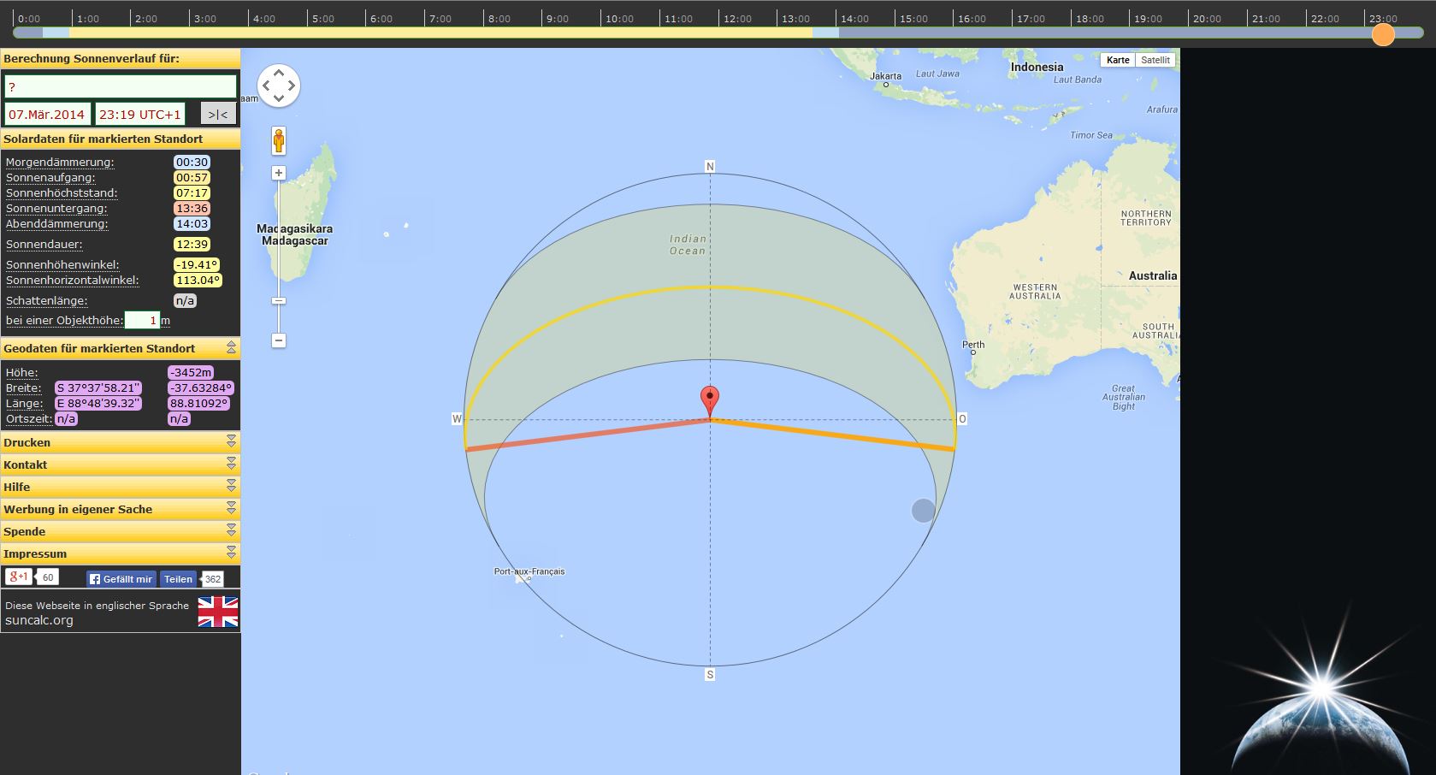Viewport: 1436px width, 775px height.
Task: Click the Sonnenhorizontalwinkel label
Action: pyautogui.click(x=72, y=280)
